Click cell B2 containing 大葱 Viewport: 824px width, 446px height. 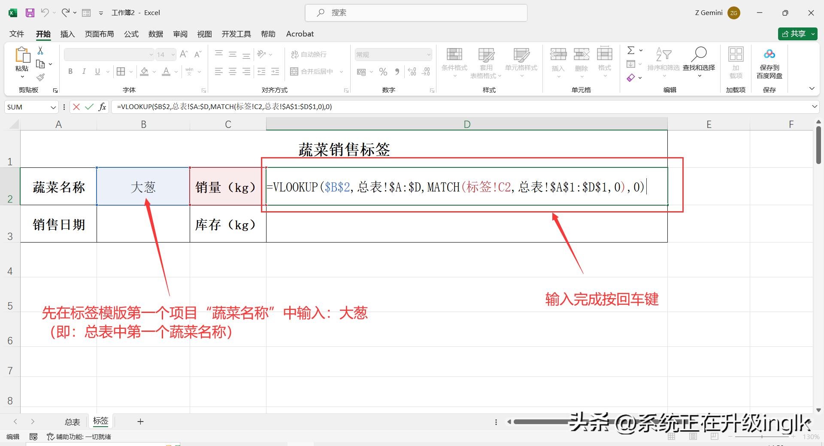[x=143, y=187]
